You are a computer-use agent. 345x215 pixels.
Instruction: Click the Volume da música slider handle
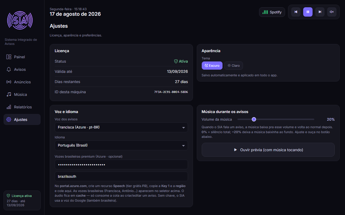(x=254, y=119)
